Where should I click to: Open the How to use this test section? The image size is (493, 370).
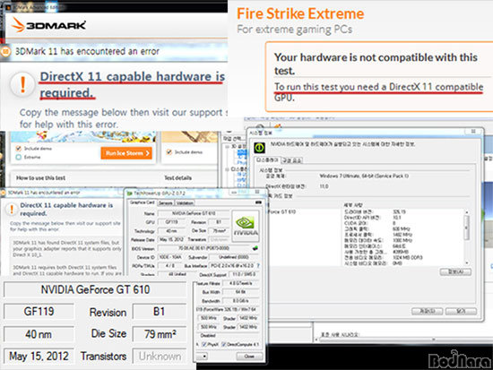(41, 178)
